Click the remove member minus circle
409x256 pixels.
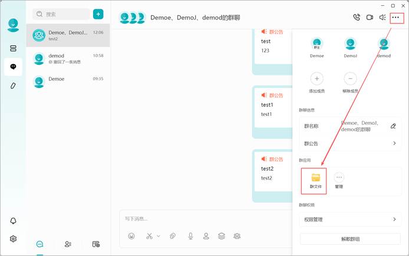(350, 78)
